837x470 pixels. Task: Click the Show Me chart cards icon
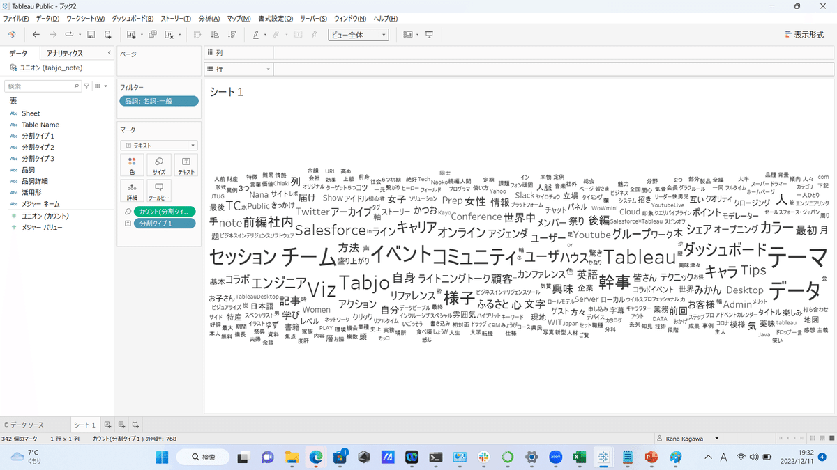coord(408,35)
